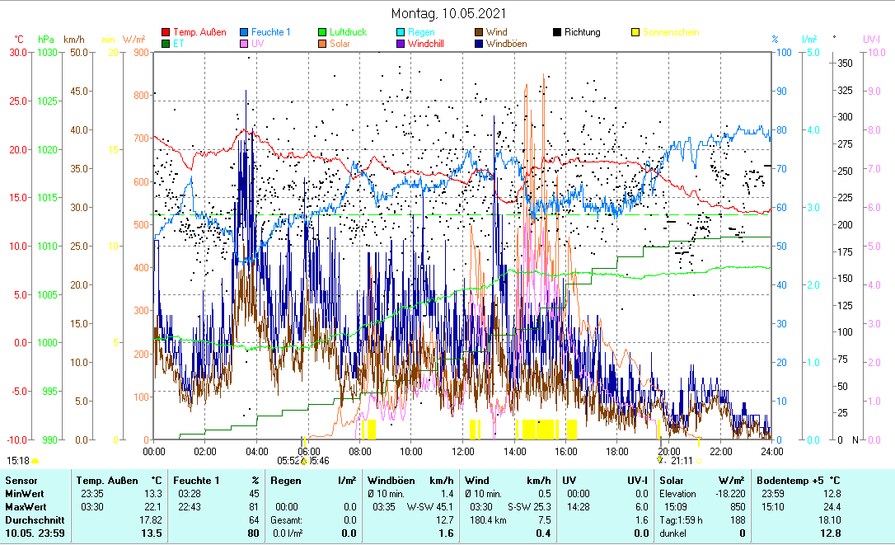895x545 pixels.
Task: Click the yellow Sonnenschein legend square
Action: 635,33
